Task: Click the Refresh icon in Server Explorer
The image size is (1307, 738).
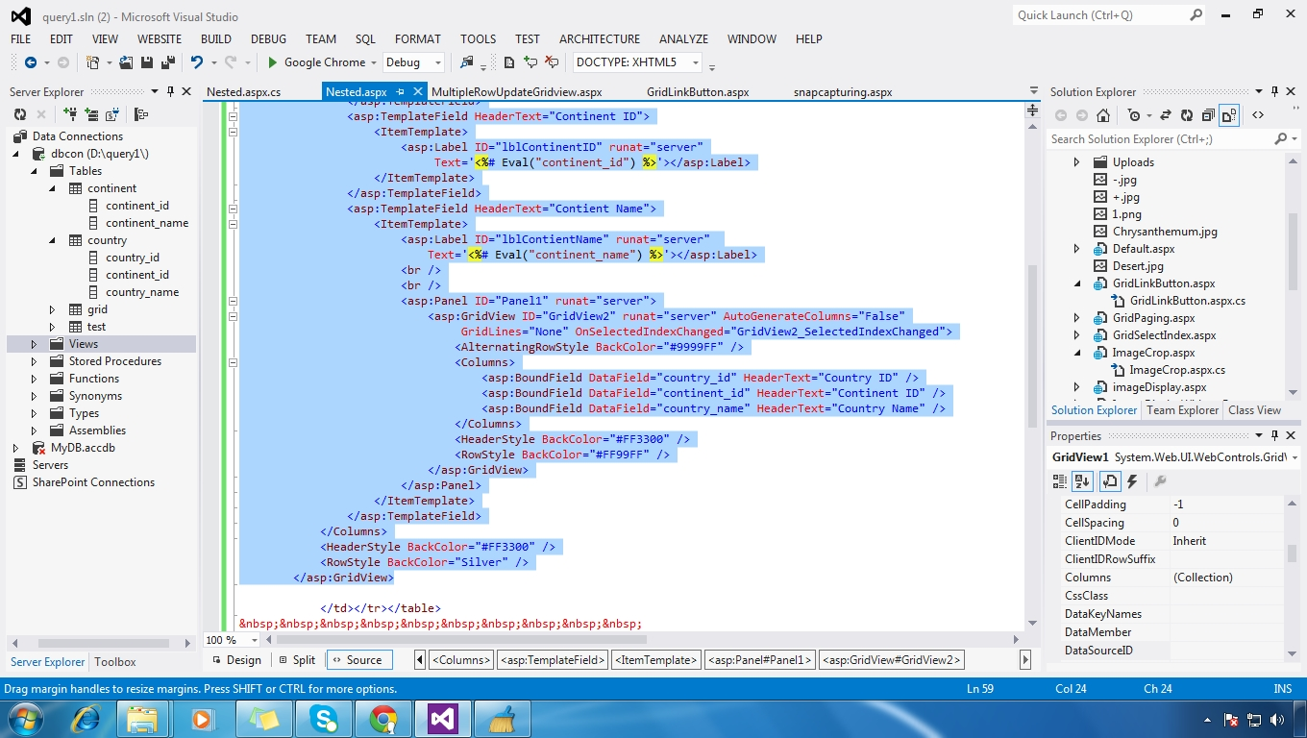Action: pyautogui.click(x=20, y=114)
